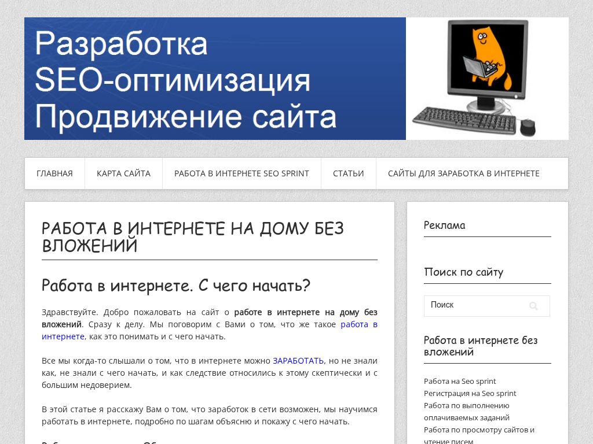This screenshot has height=444, width=593.
Task: Open the 'работа в интернете' inline link
Action: coord(360,324)
